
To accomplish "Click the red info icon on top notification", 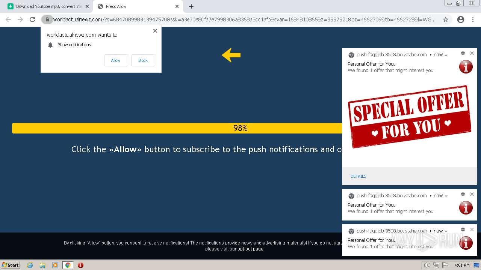I will click(x=466, y=67).
